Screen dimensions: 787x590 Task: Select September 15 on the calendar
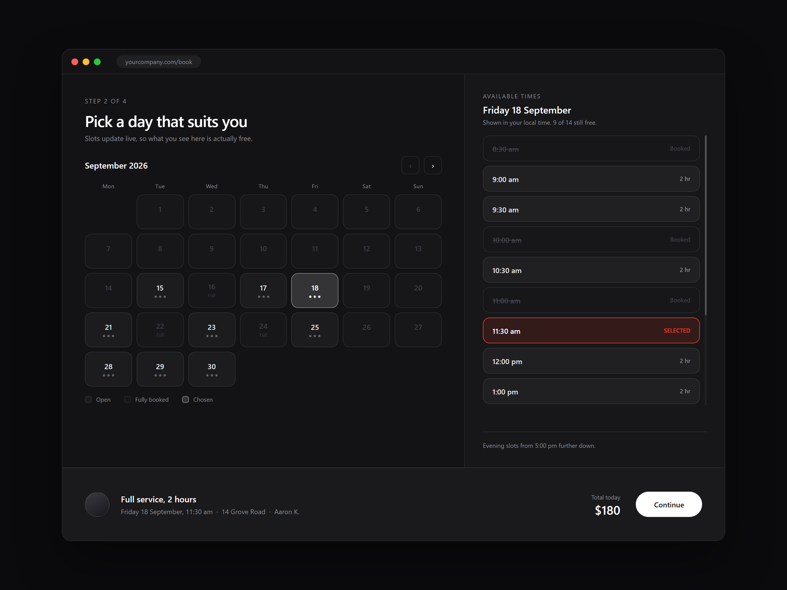(160, 291)
